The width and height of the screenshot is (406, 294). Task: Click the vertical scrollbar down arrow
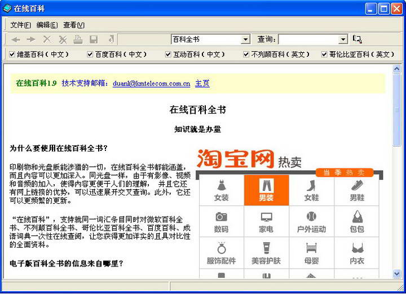point(397,274)
